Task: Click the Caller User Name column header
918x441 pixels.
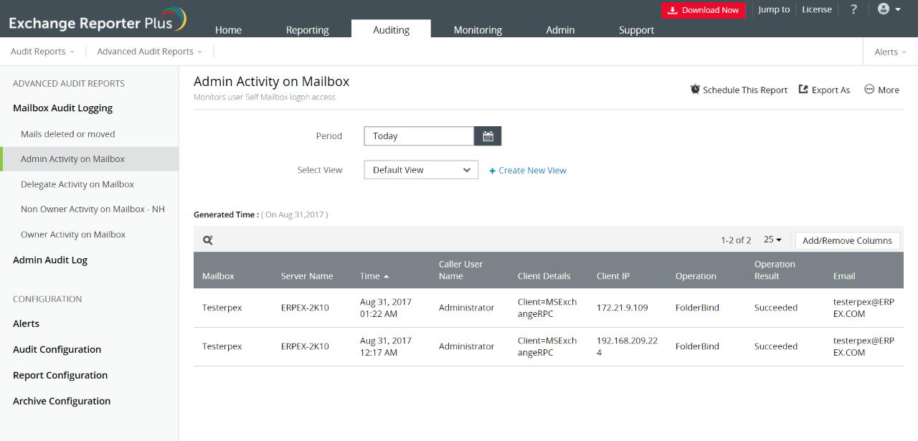Action: [460, 270]
